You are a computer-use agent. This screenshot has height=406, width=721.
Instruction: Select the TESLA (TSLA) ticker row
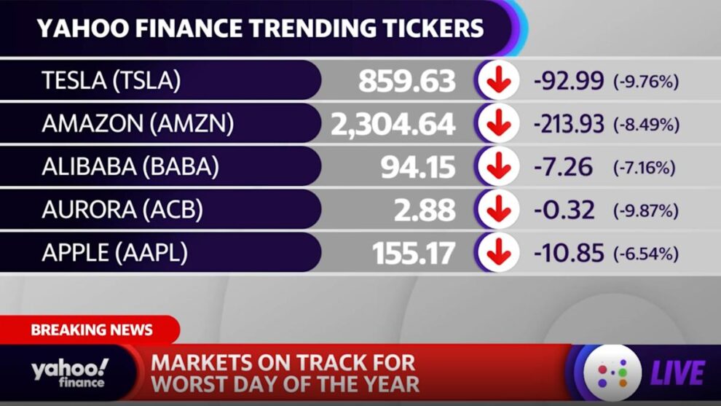click(x=111, y=81)
